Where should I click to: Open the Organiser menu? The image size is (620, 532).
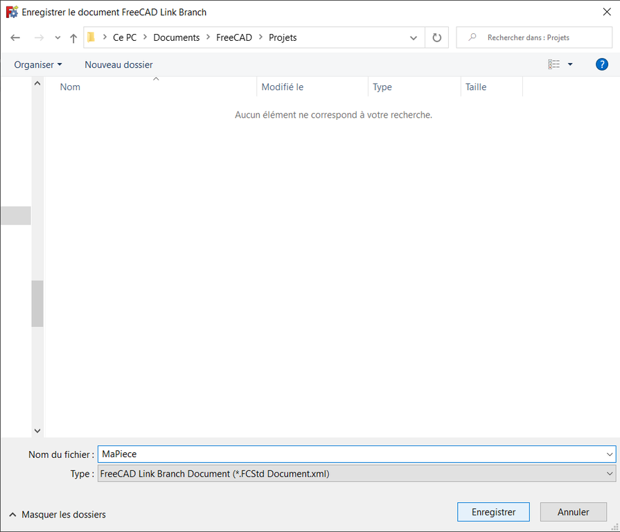tap(38, 64)
